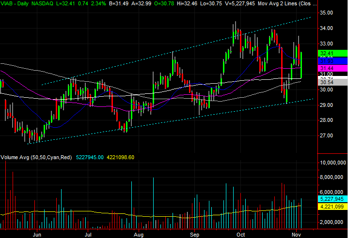Click the gray 30.54 moving average marker

(x=332, y=82)
